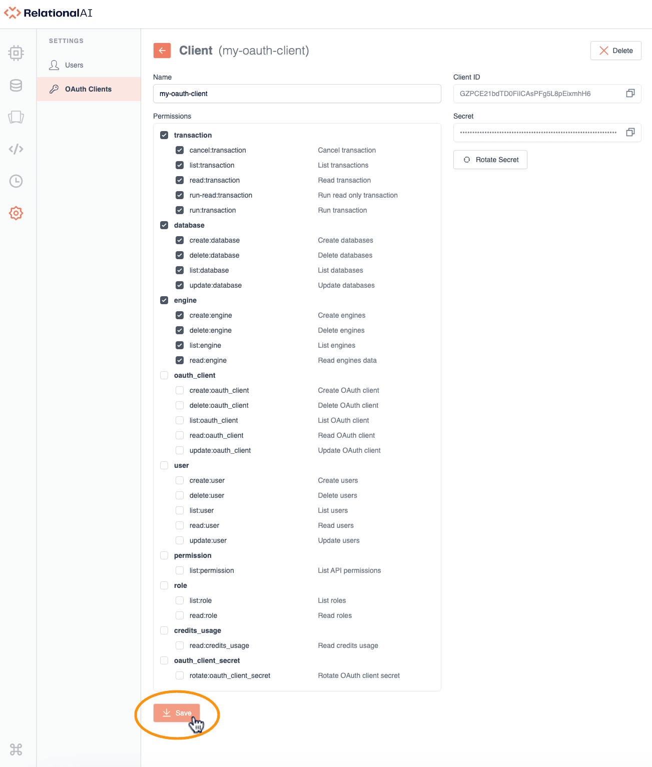Enable delete:user permission
The width and height of the screenshot is (652, 767).
coord(180,495)
